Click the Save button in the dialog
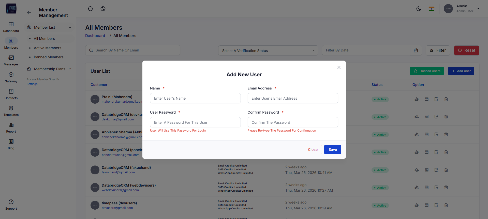The image size is (488, 219). pyautogui.click(x=332, y=150)
